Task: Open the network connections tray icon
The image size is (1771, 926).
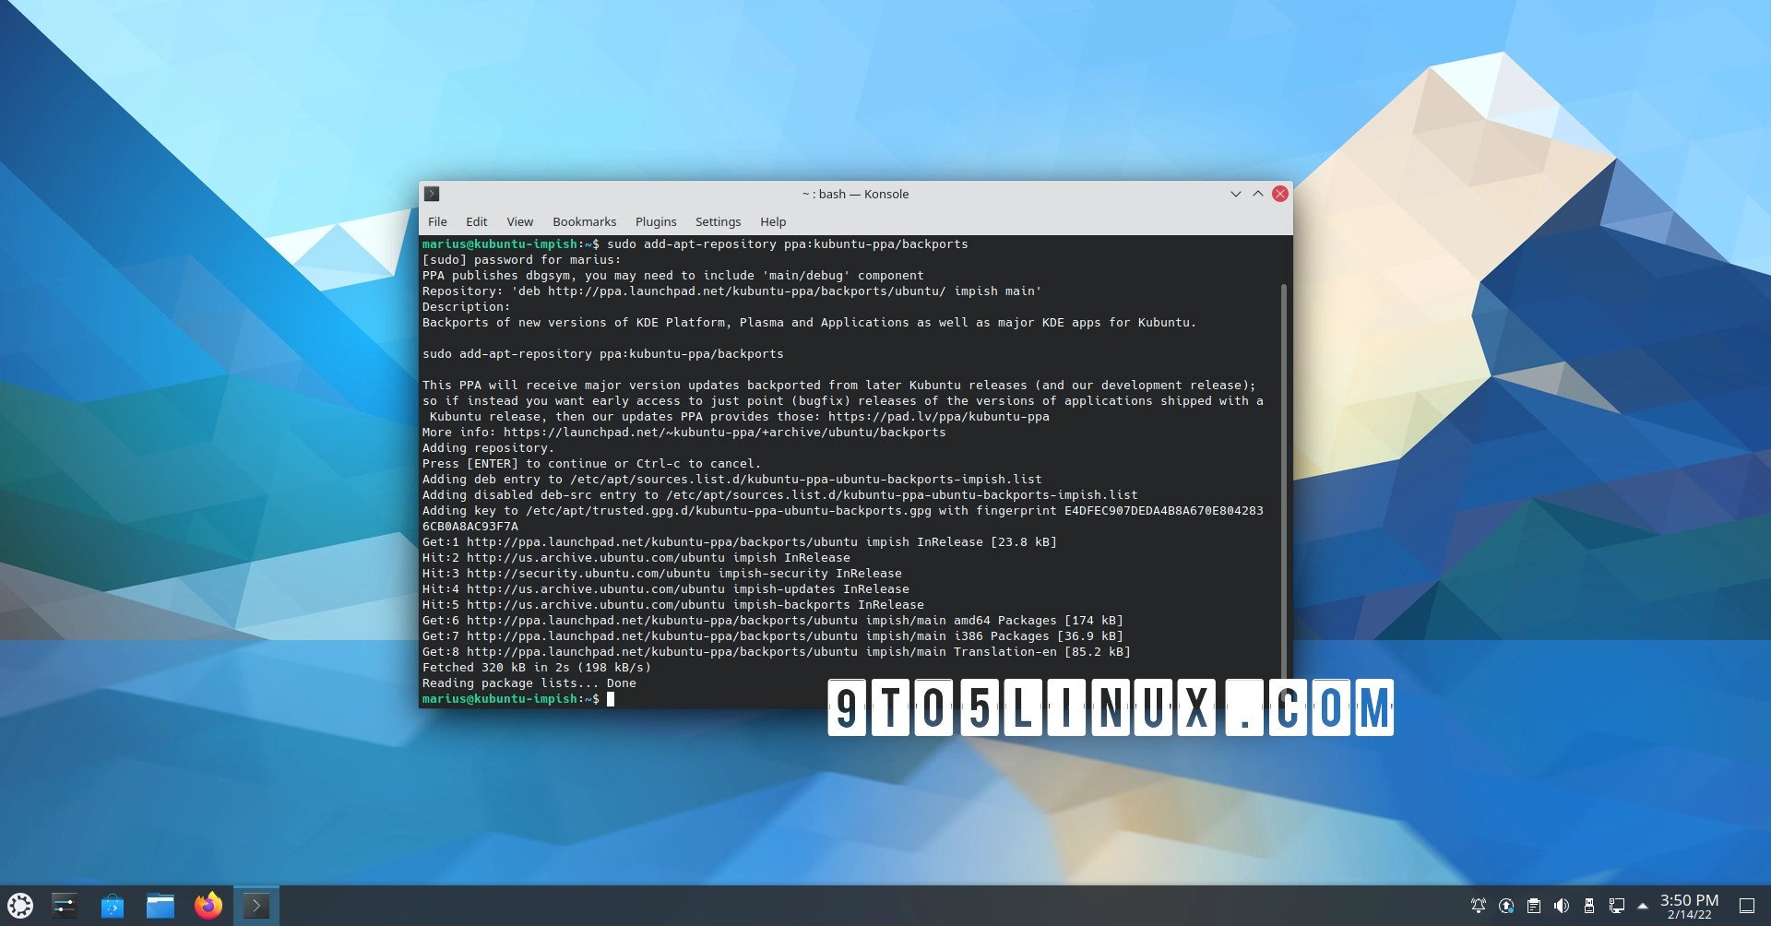Action: (x=1617, y=906)
